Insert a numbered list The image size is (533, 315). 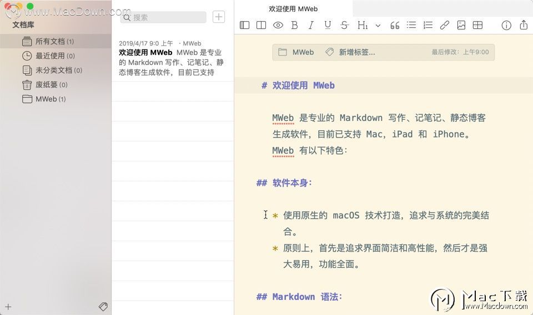[x=428, y=25]
